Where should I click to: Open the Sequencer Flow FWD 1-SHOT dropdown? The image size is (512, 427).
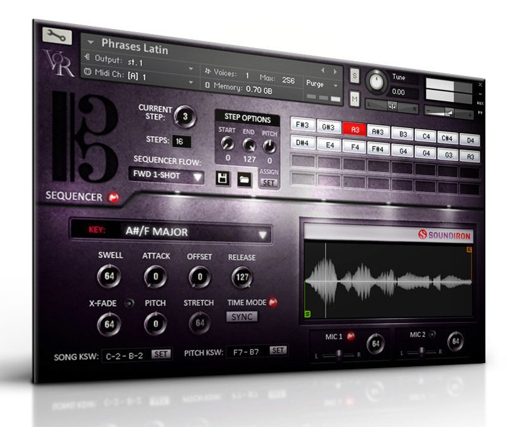(x=167, y=175)
